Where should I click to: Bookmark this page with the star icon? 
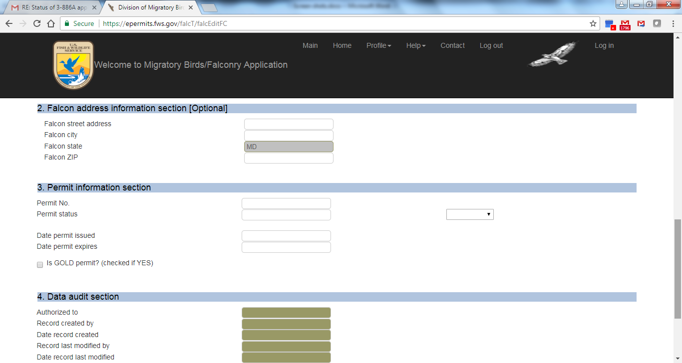pyautogui.click(x=593, y=23)
